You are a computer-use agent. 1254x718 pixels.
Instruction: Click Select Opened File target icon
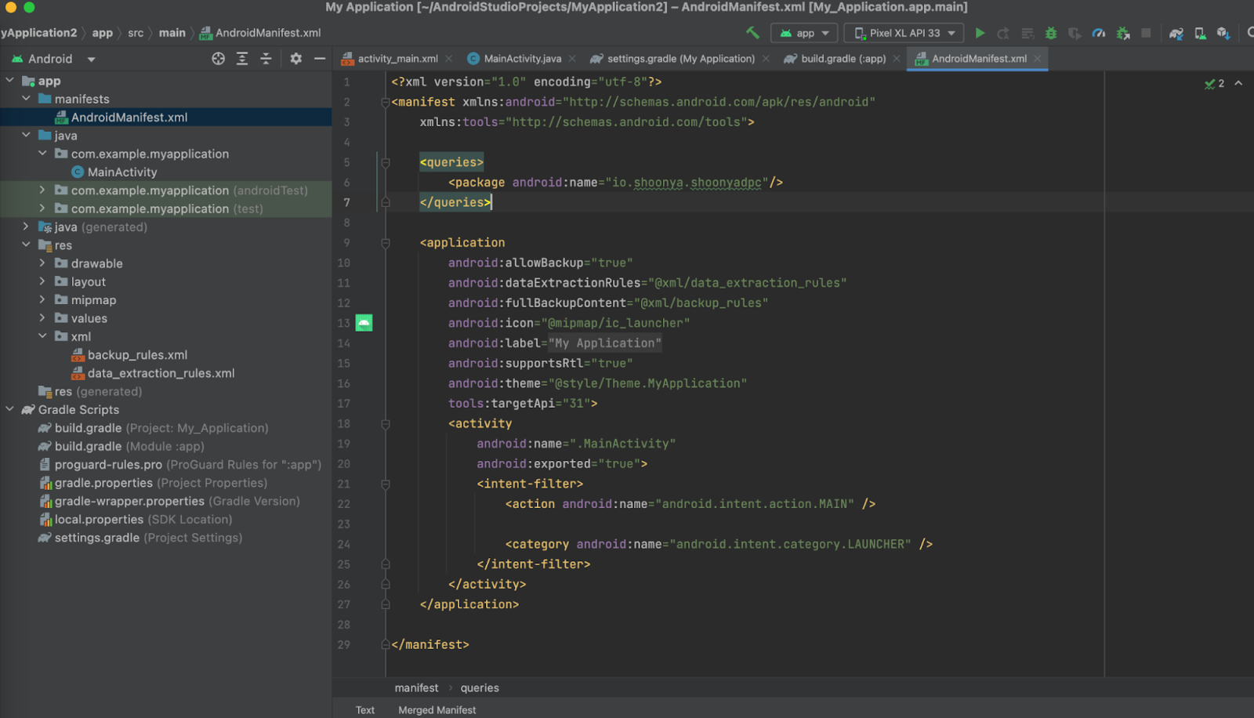pos(219,59)
